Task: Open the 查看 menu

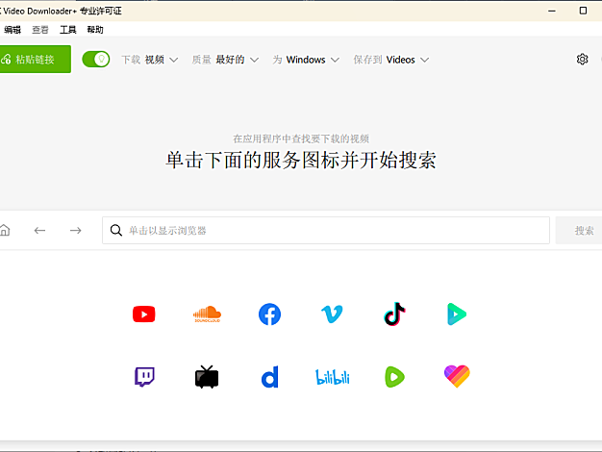Action: tap(40, 30)
